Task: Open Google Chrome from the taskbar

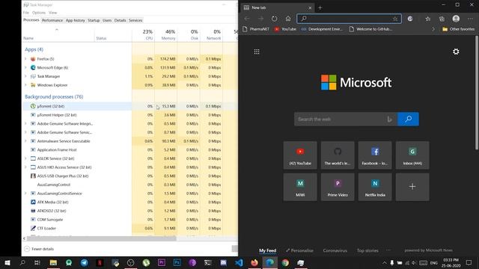Action: [285, 262]
